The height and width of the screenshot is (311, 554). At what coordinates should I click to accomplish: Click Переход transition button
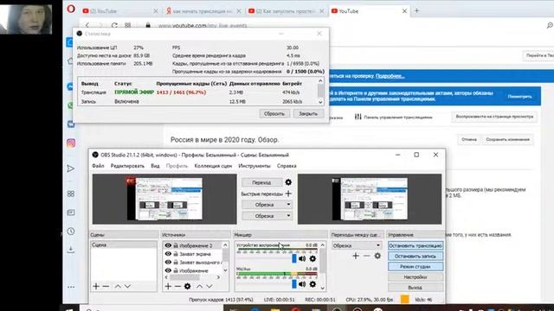coord(261,182)
